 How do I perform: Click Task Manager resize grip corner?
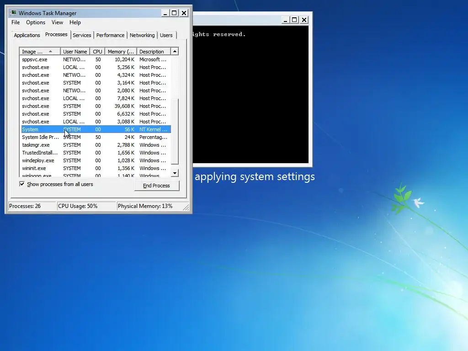point(186,207)
